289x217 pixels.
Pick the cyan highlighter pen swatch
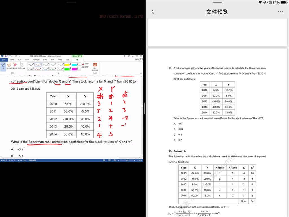click(x=75, y=64)
